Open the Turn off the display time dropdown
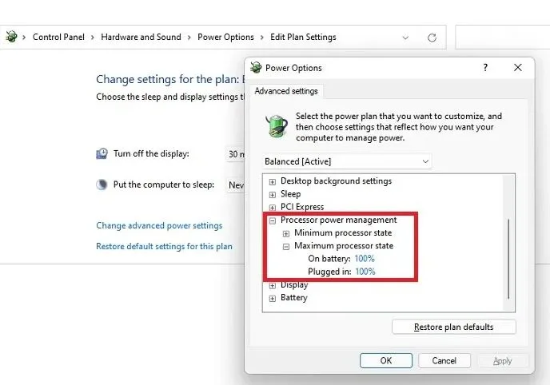 coord(235,154)
